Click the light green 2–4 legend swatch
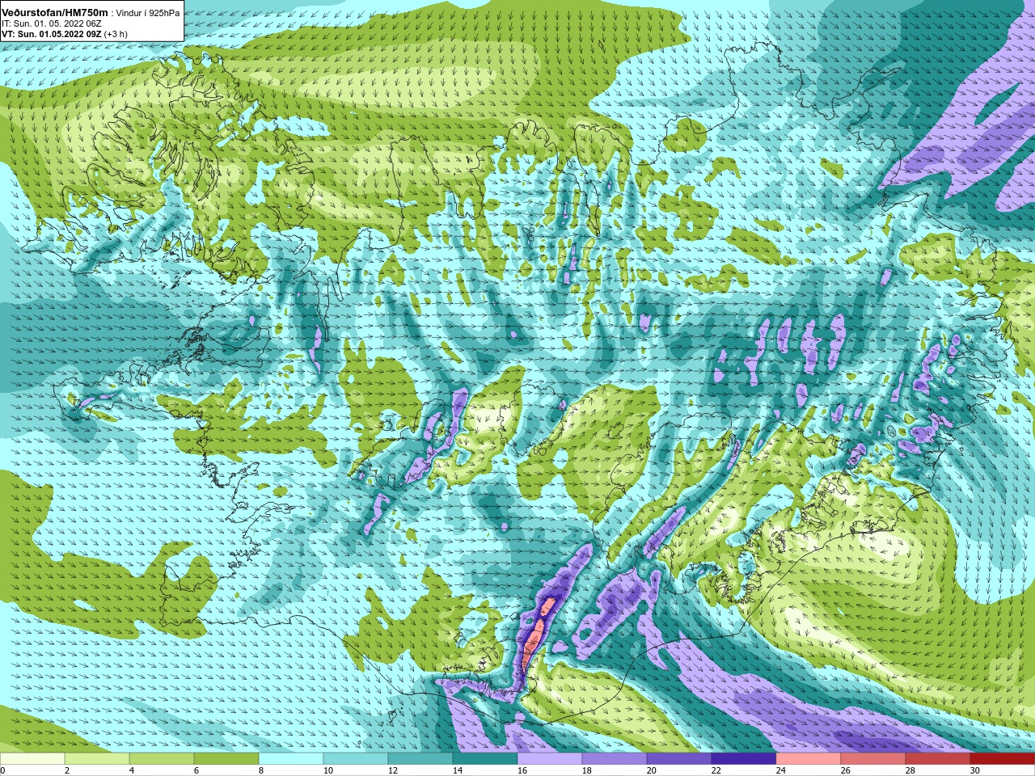Viewport: 1035px width, 776px height. point(97,759)
